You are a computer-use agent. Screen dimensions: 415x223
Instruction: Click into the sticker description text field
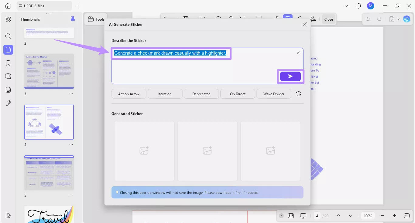point(207,66)
